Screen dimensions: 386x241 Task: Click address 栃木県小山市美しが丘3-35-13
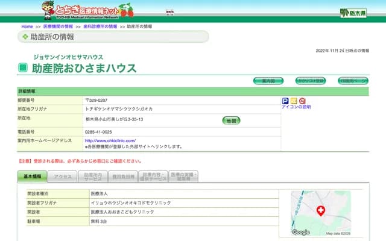(114, 119)
